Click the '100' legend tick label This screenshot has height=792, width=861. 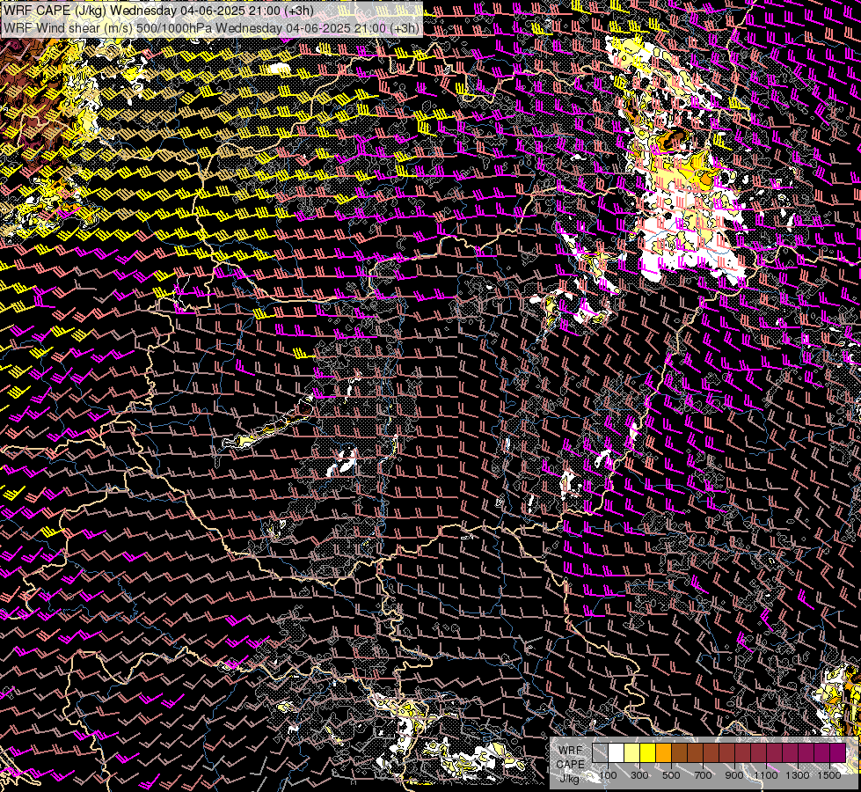pyautogui.click(x=608, y=775)
